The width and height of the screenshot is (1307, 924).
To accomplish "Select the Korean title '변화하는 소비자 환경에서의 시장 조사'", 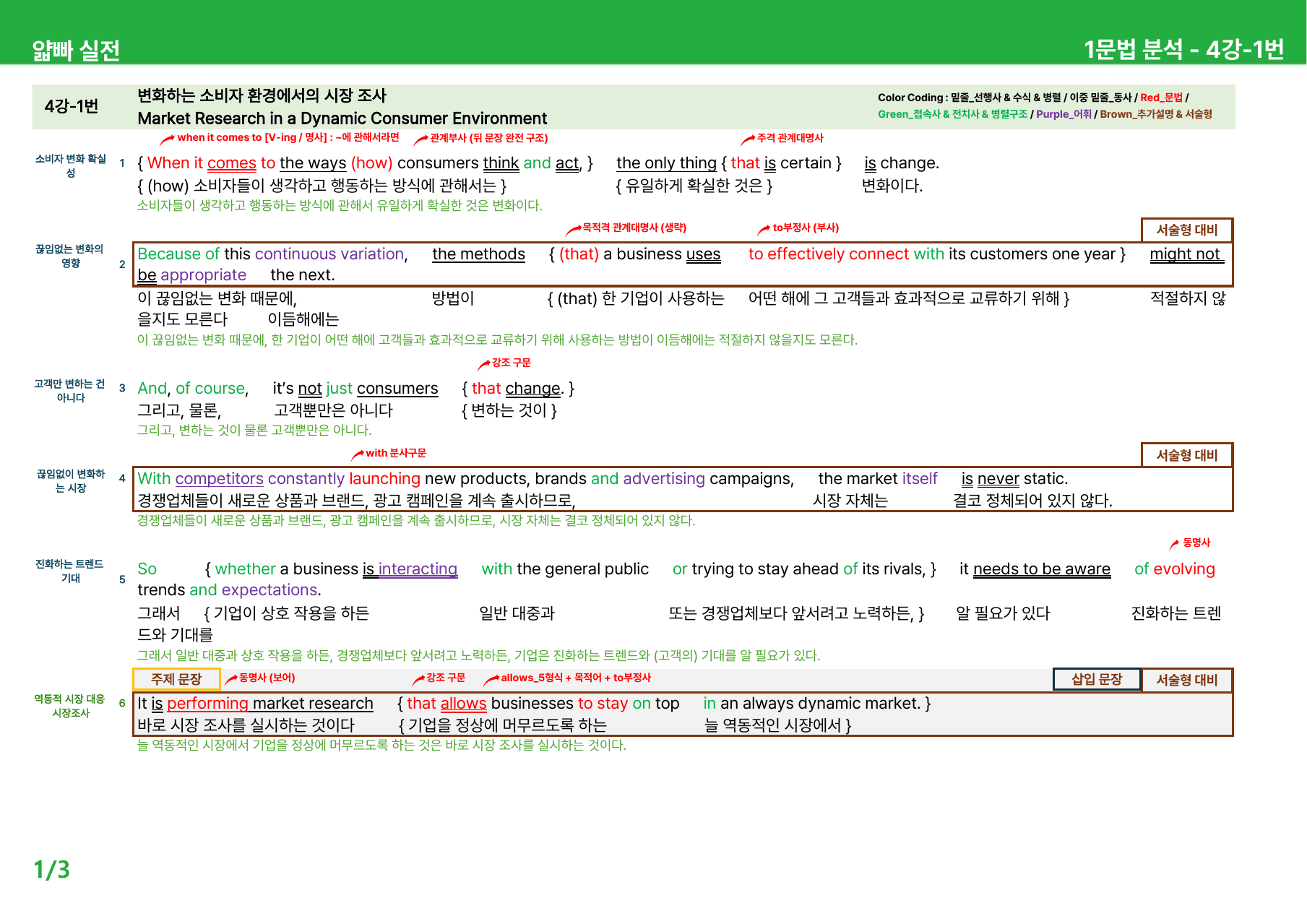I will pos(262,95).
